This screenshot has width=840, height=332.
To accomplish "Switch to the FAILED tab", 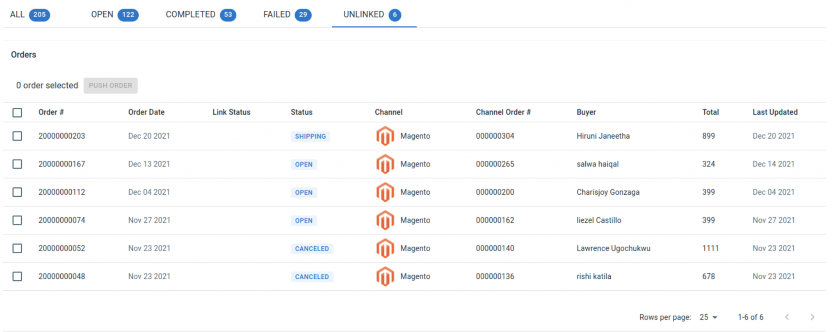I will tap(287, 15).
